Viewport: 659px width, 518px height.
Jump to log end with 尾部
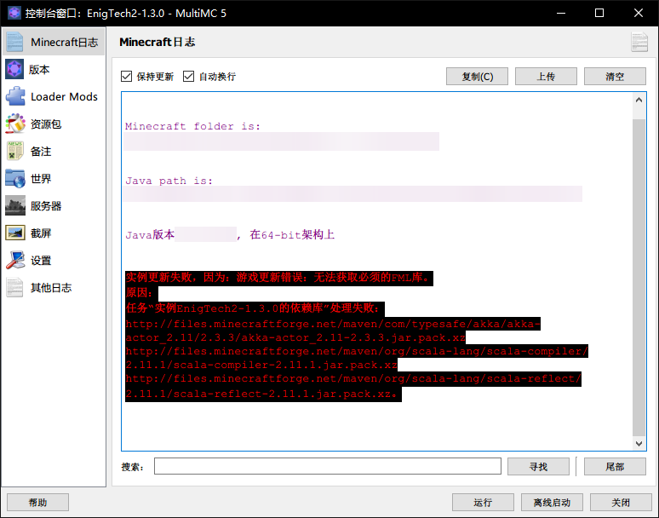point(615,467)
